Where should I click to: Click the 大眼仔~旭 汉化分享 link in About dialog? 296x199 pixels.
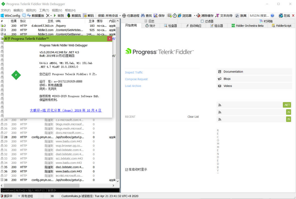[x=66, y=110]
